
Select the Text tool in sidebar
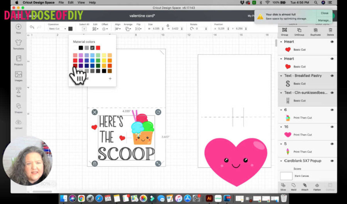click(x=19, y=92)
